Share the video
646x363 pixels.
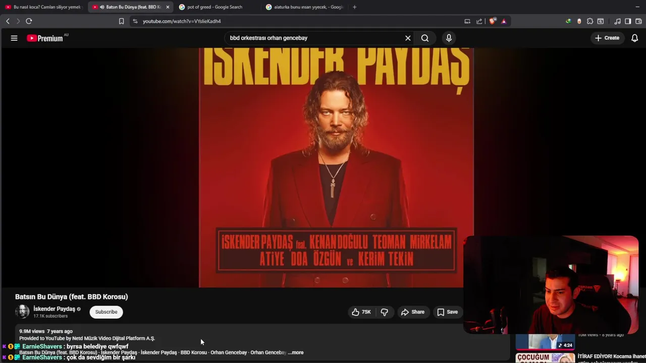click(412, 312)
